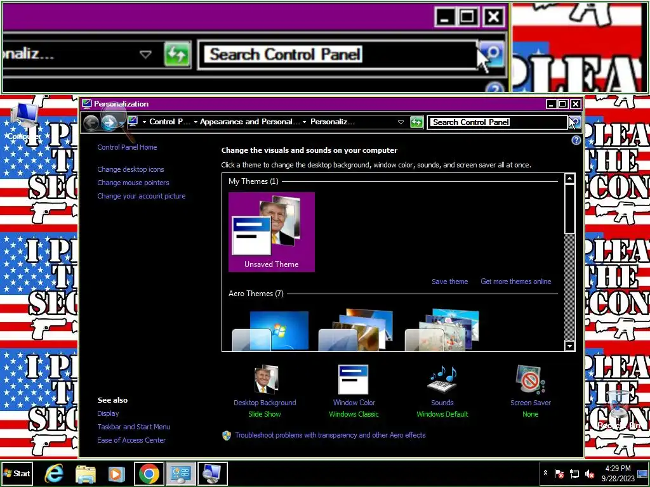The width and height of the screenshot is (650, 487).
Task: Click the refresh button beside address bar
Action: (416, 122)
